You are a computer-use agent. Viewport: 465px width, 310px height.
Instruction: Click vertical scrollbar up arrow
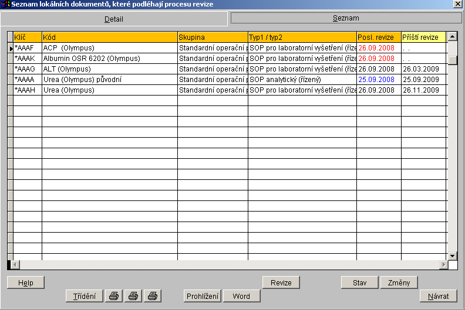point(452,38)
